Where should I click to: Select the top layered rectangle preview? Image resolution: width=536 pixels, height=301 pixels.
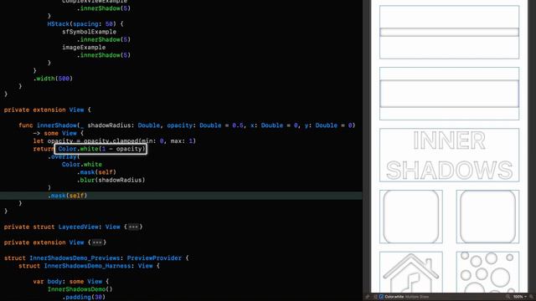(449, 32)
